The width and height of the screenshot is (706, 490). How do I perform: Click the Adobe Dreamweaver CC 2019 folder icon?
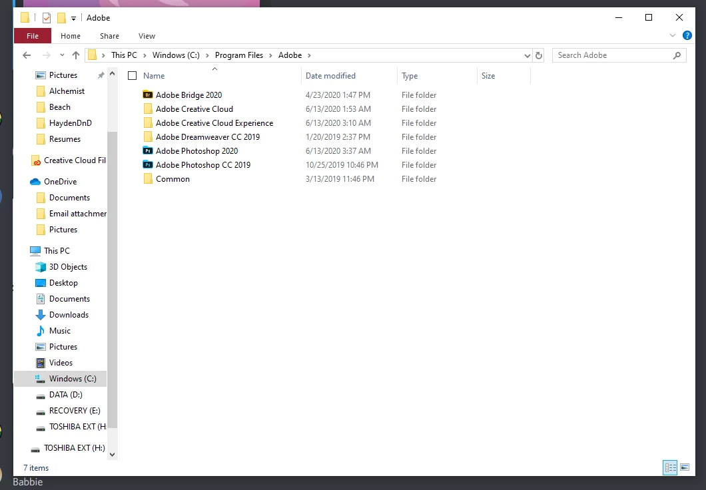click(x=148, y=136)
